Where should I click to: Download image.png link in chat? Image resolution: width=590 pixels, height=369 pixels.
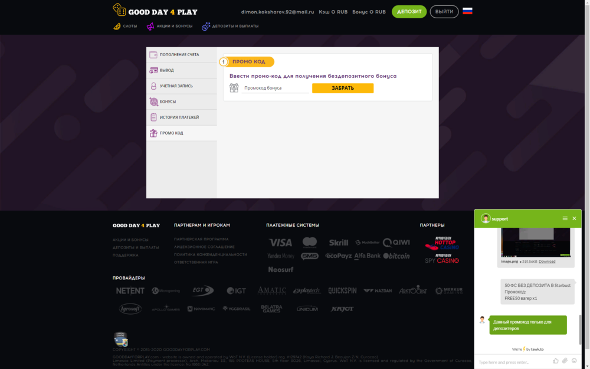pyautogui.click(x=547, y=262)
